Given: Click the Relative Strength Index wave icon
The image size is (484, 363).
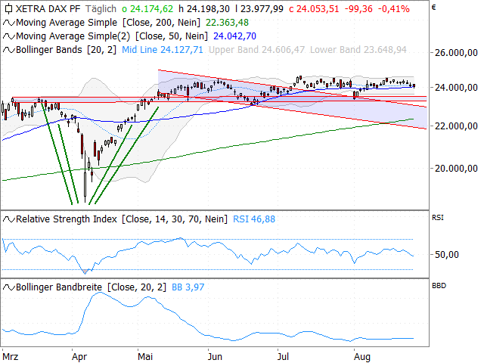Looking at the screenshot, I should (x=8, y=219).
